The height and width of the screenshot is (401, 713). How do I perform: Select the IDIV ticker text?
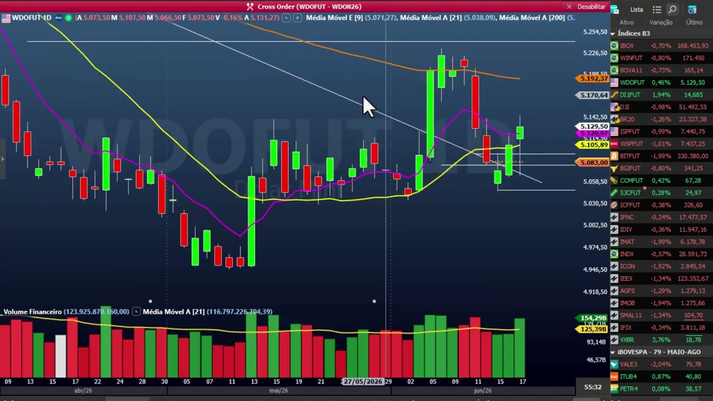click(x=626, y=229)
